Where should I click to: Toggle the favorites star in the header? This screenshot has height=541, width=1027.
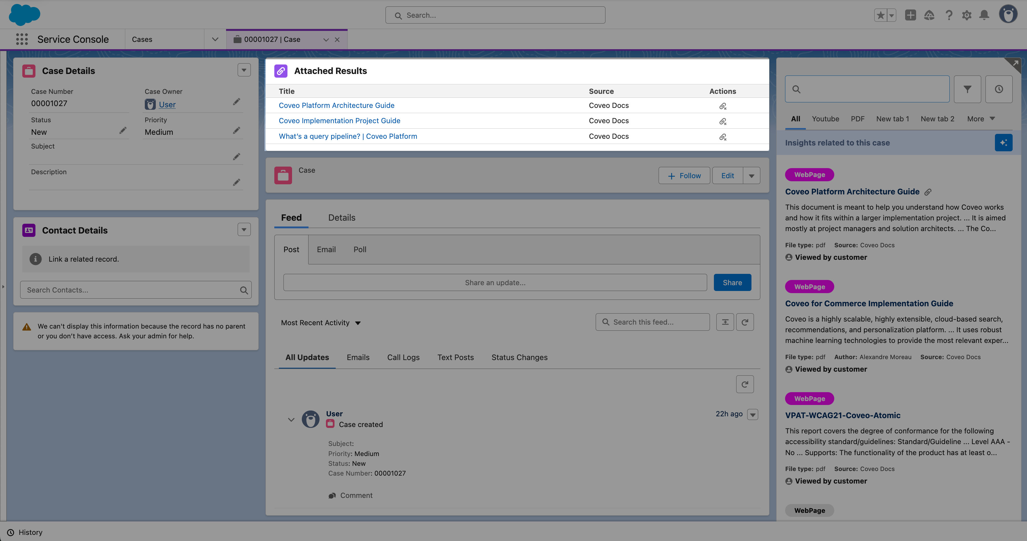(x=881, y=15)
